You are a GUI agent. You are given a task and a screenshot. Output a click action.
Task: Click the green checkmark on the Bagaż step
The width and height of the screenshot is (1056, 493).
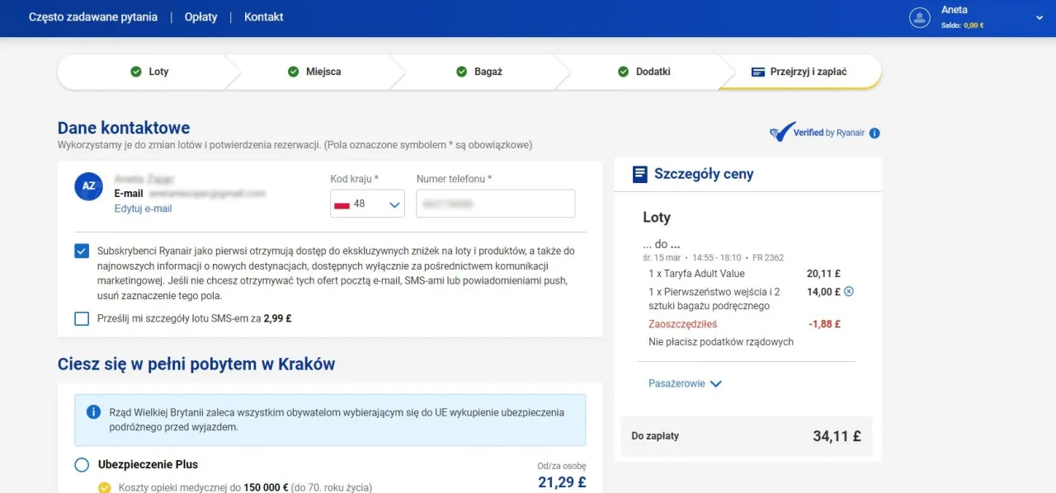pos(461,72)
